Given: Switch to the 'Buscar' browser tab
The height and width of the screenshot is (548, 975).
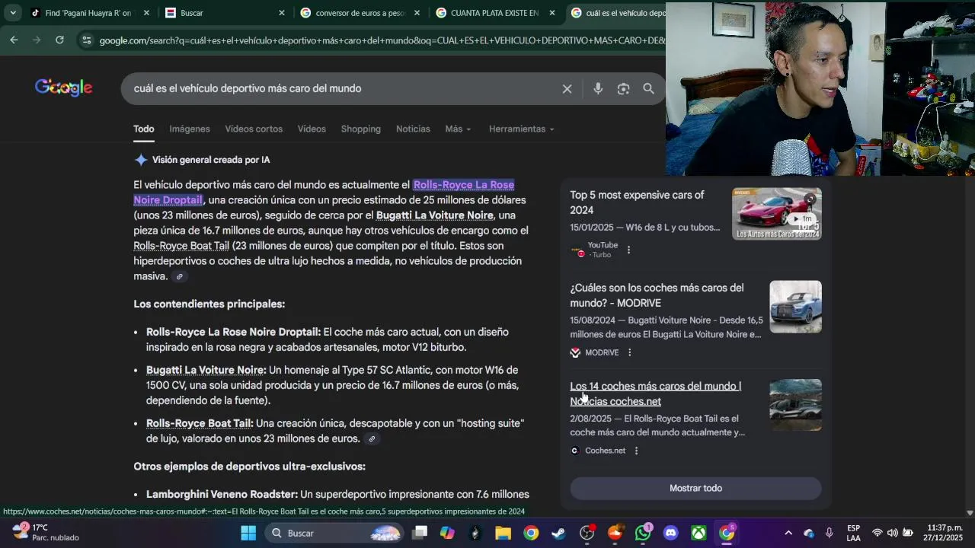Looking at the screenshot, I should (x=221, y=13).
